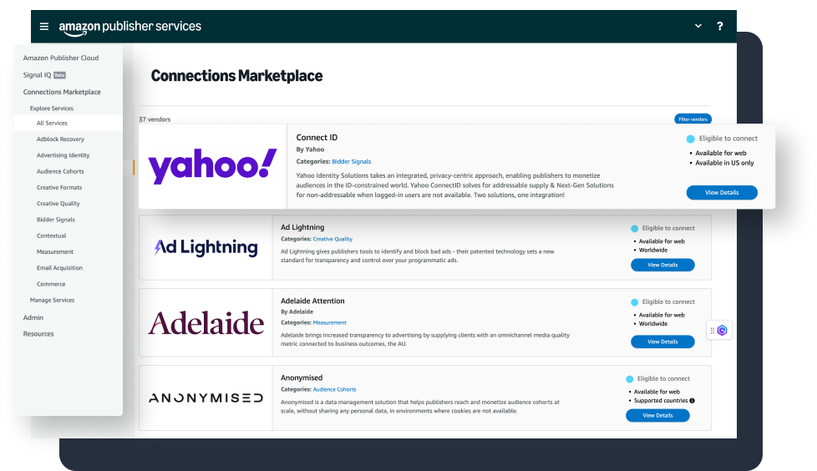817x471 pixels.
Task: Select Adblock Recovery in the sidebar
Action: point(60,139)
